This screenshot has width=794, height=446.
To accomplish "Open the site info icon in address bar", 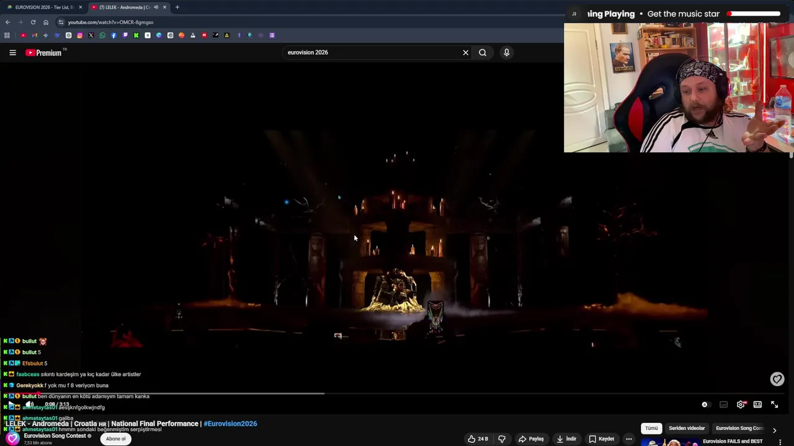I will tap(61, 22).
